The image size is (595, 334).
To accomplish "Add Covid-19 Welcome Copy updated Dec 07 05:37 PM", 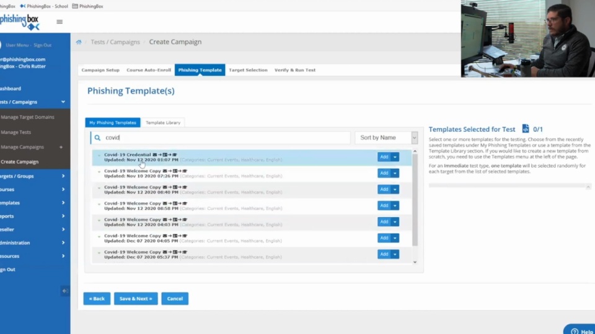I will click(x=384, y=254).
